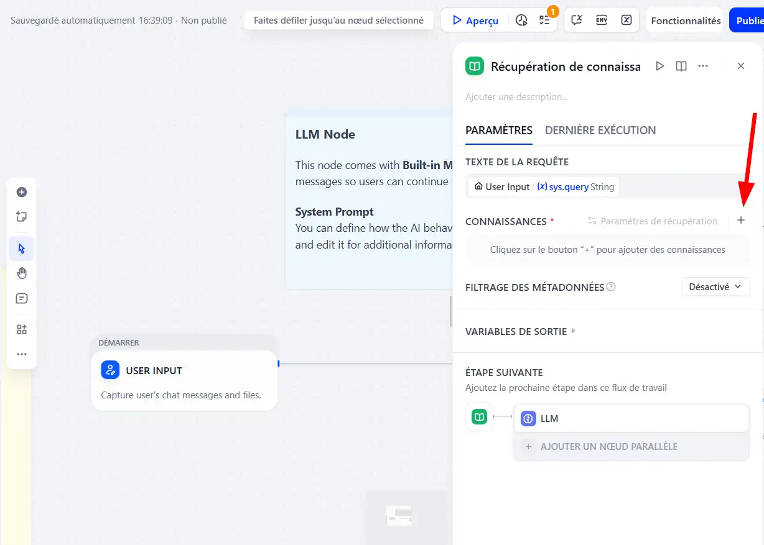This screenshot has width=764, height=545.
Task: Open the more options dots in left toolbar
Action: coord(22,354)
